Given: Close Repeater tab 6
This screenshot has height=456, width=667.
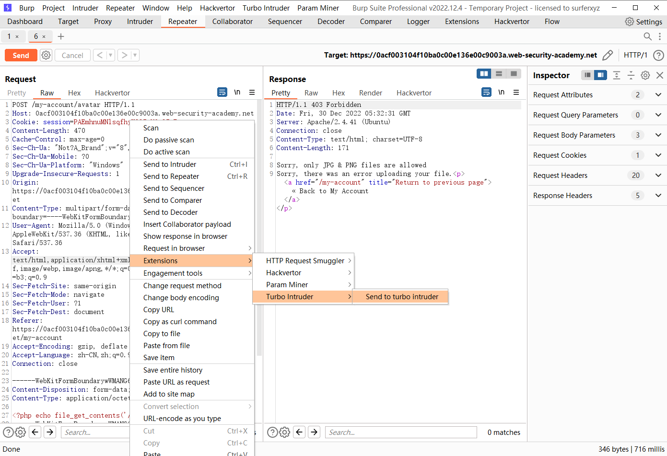Looking at the screenshot, I should pyautogui.click(x=44, y=36).
